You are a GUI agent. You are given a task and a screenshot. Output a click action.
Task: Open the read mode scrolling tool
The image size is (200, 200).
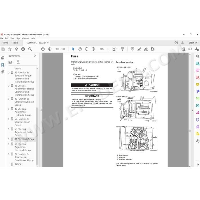123,49
